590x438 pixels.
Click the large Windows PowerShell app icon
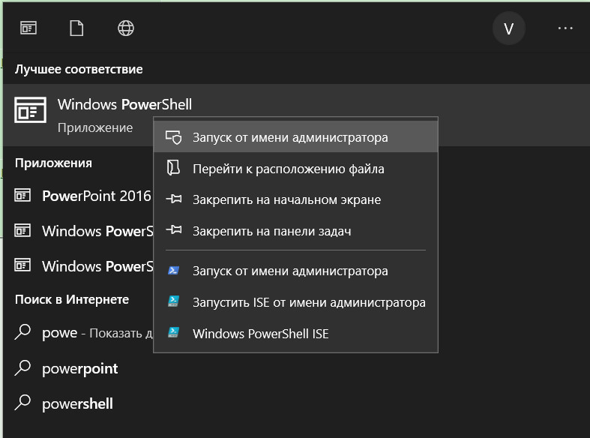30,109
